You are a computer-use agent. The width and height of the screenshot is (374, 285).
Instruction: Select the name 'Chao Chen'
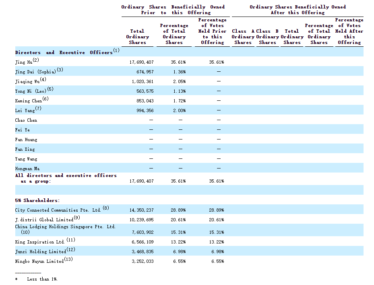point(26,120)
